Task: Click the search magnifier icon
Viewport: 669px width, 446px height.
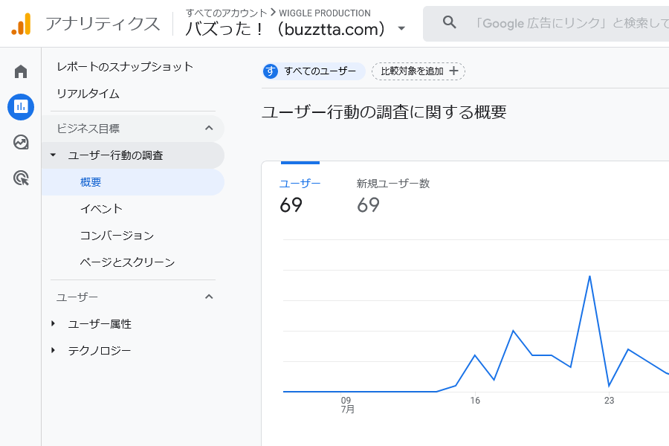Action: [449, 23]
